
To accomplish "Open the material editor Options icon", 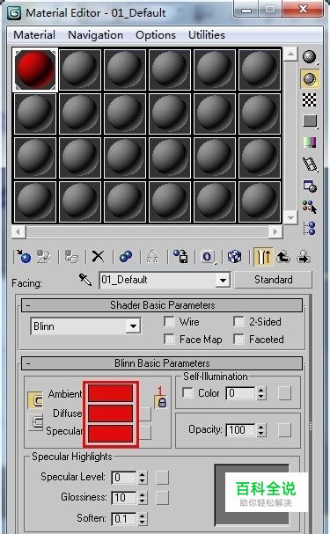I will click(x=310, y=186).
